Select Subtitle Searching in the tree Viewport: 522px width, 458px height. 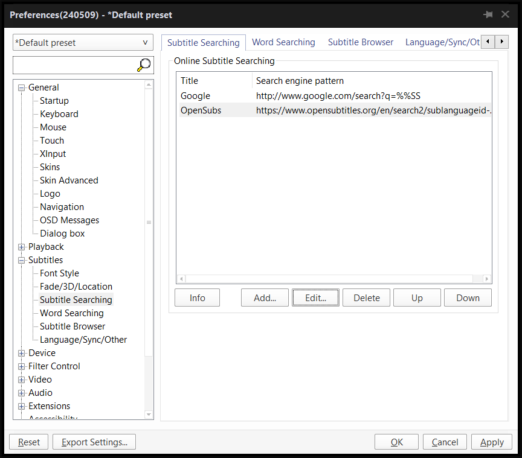pos(76,300)
